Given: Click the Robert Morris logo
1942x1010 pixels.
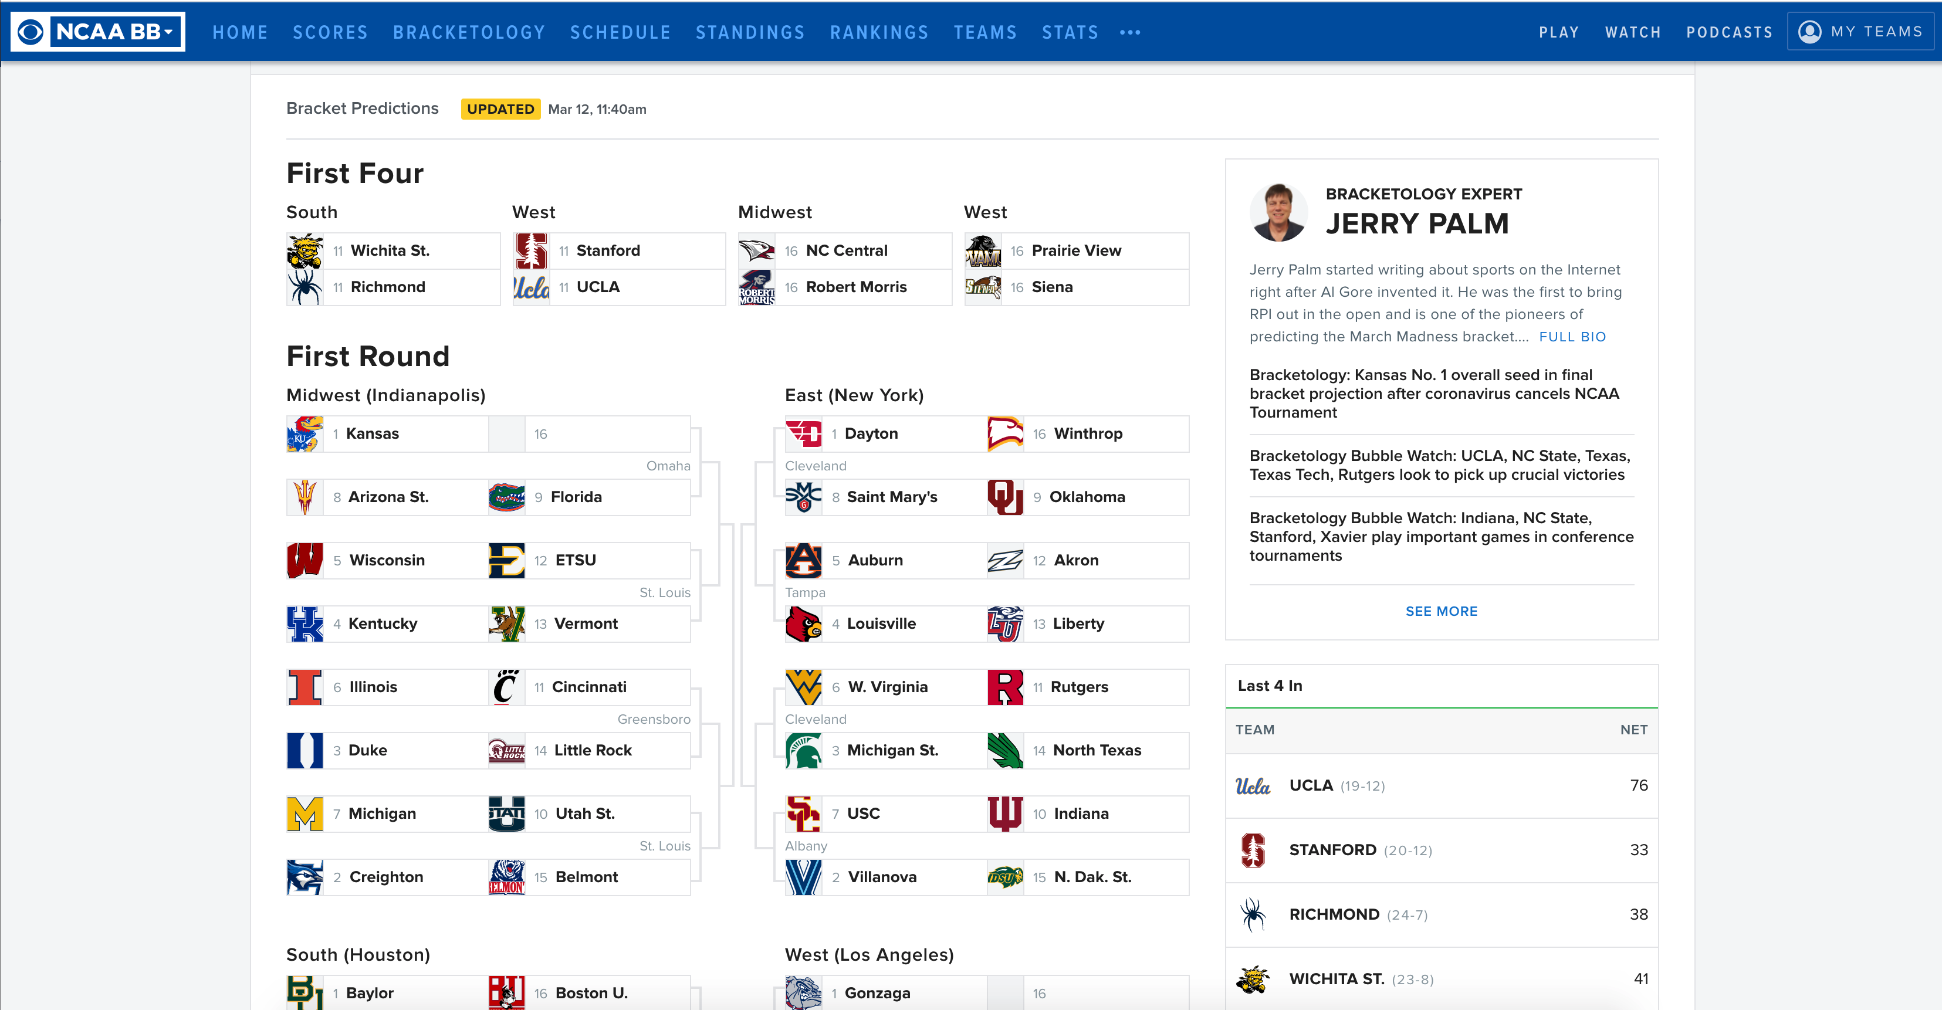Looking at the screenshot, I should [756, 287].
